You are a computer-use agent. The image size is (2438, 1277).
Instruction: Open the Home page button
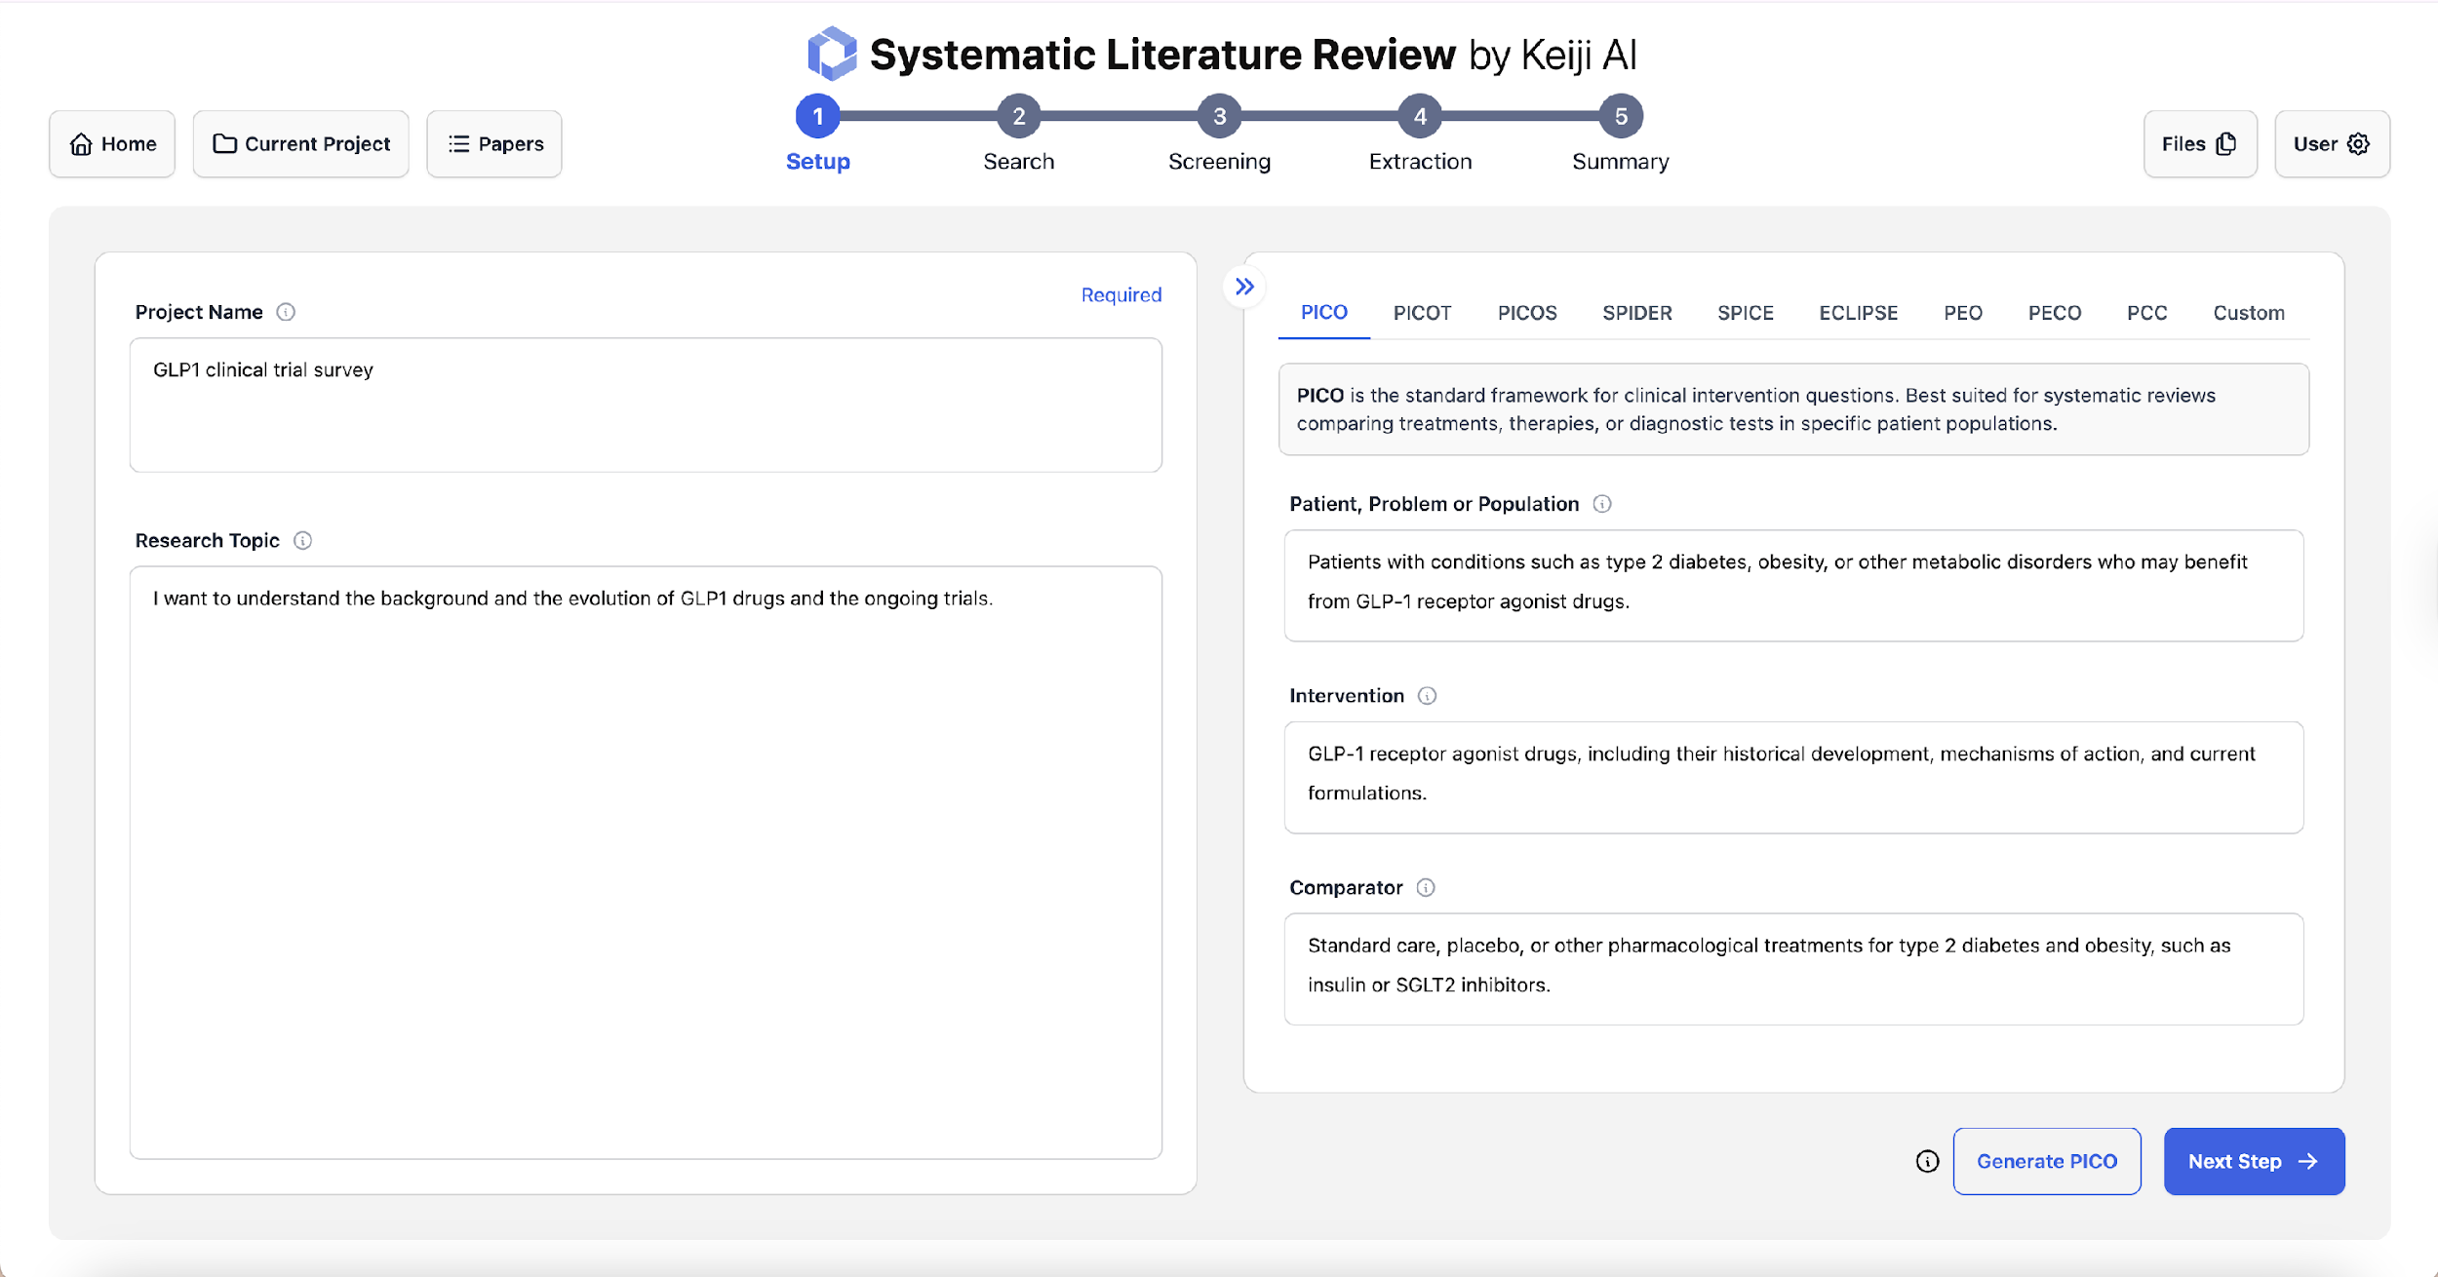click(x=112, y=144)
